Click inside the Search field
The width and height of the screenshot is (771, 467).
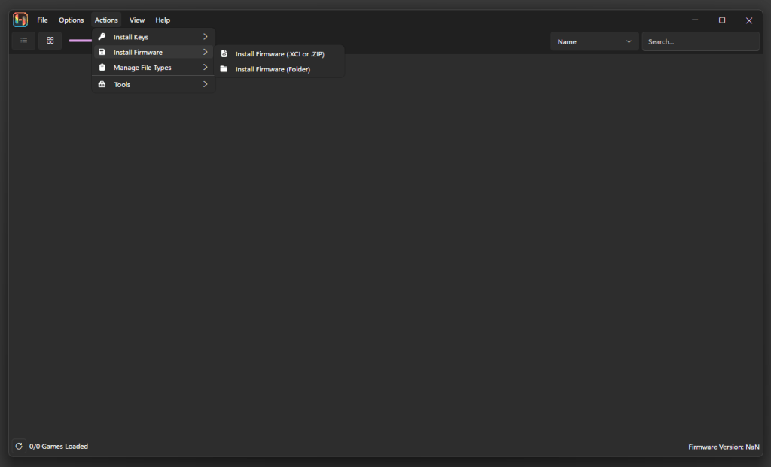(700, 41)
